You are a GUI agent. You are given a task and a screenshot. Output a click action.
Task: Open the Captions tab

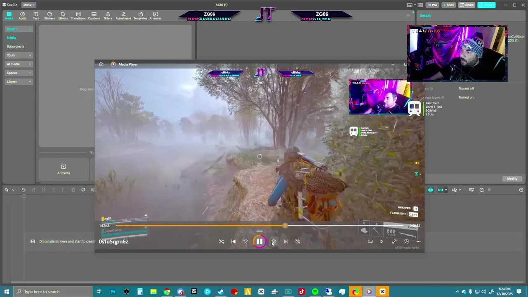(x=94, y=16)
